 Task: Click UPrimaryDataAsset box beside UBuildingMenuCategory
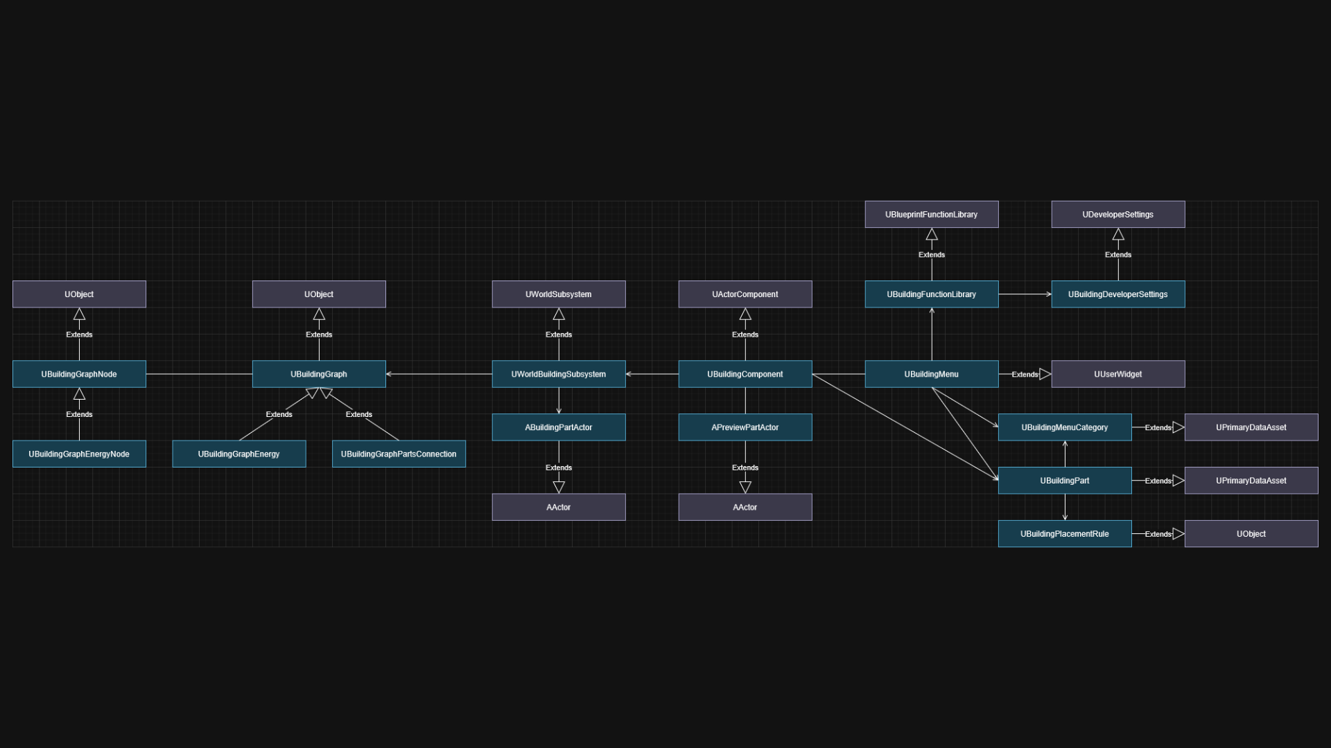pos(1251,427)
